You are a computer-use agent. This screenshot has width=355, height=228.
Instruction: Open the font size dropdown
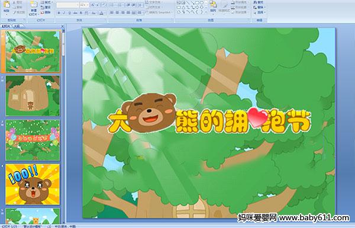[88, 5]
